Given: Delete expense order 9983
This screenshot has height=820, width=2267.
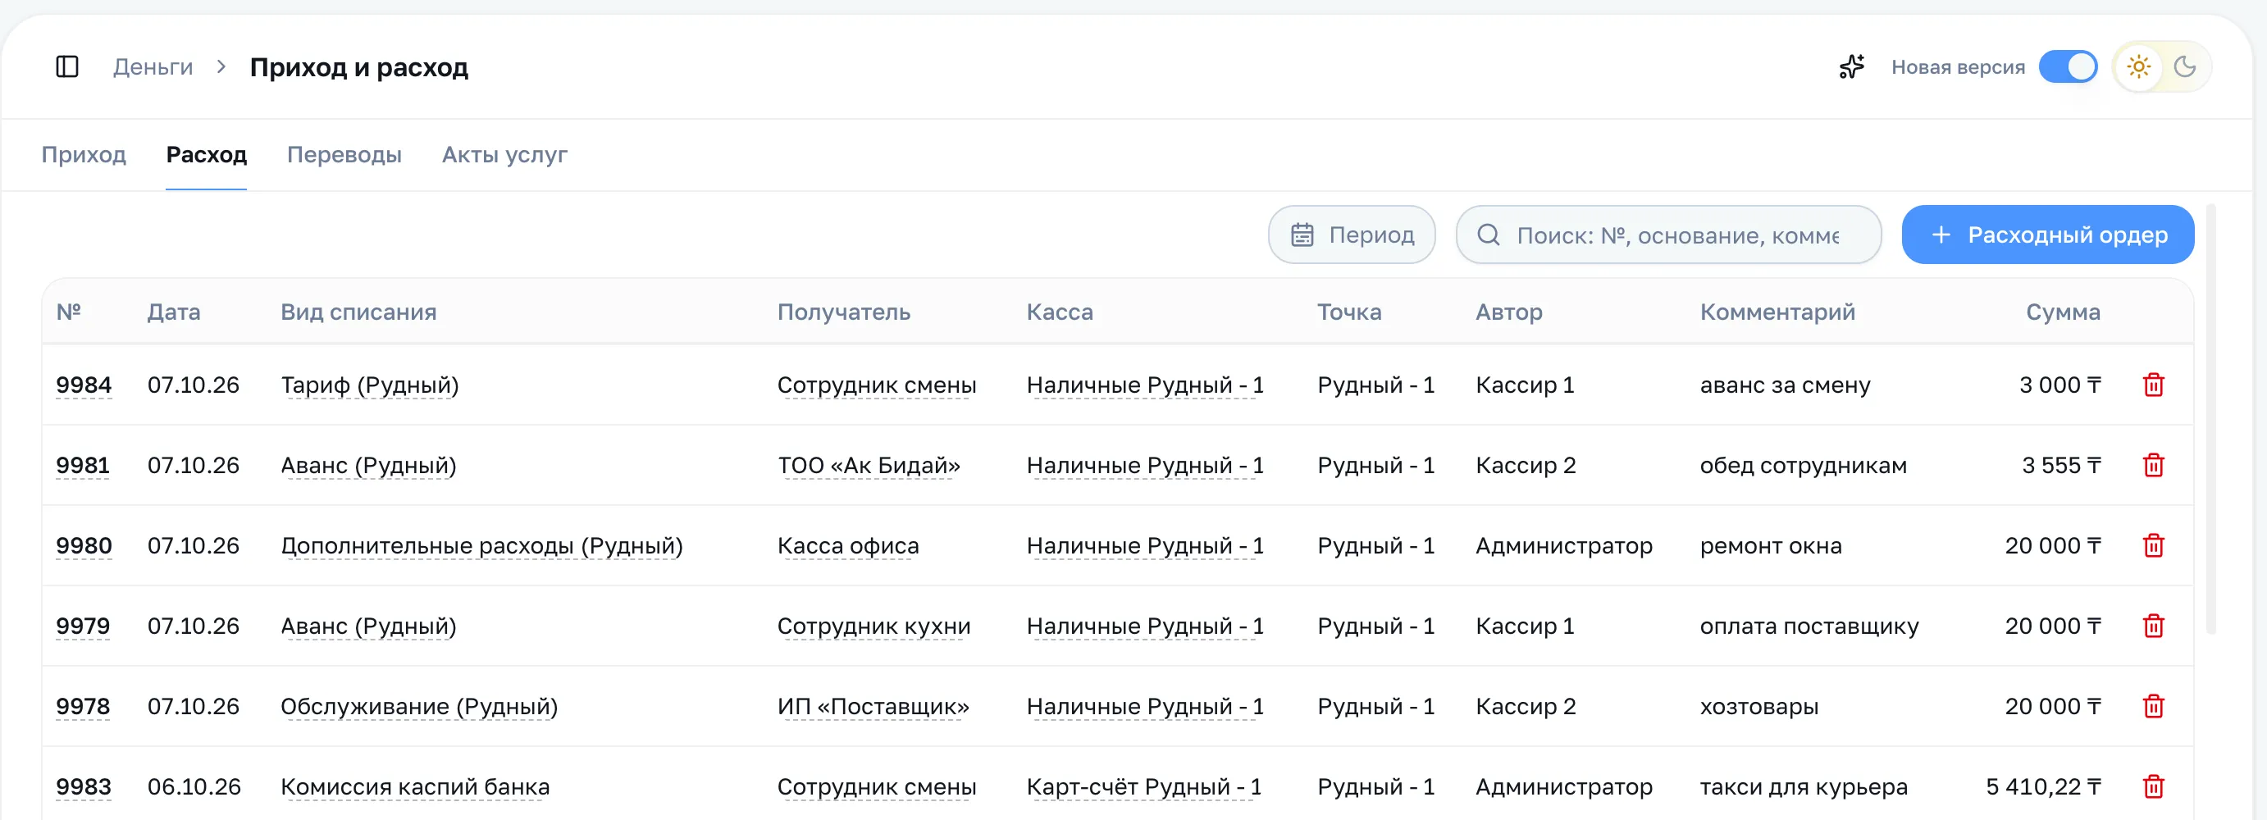Looking at the screenshot, I should 2153,786.
